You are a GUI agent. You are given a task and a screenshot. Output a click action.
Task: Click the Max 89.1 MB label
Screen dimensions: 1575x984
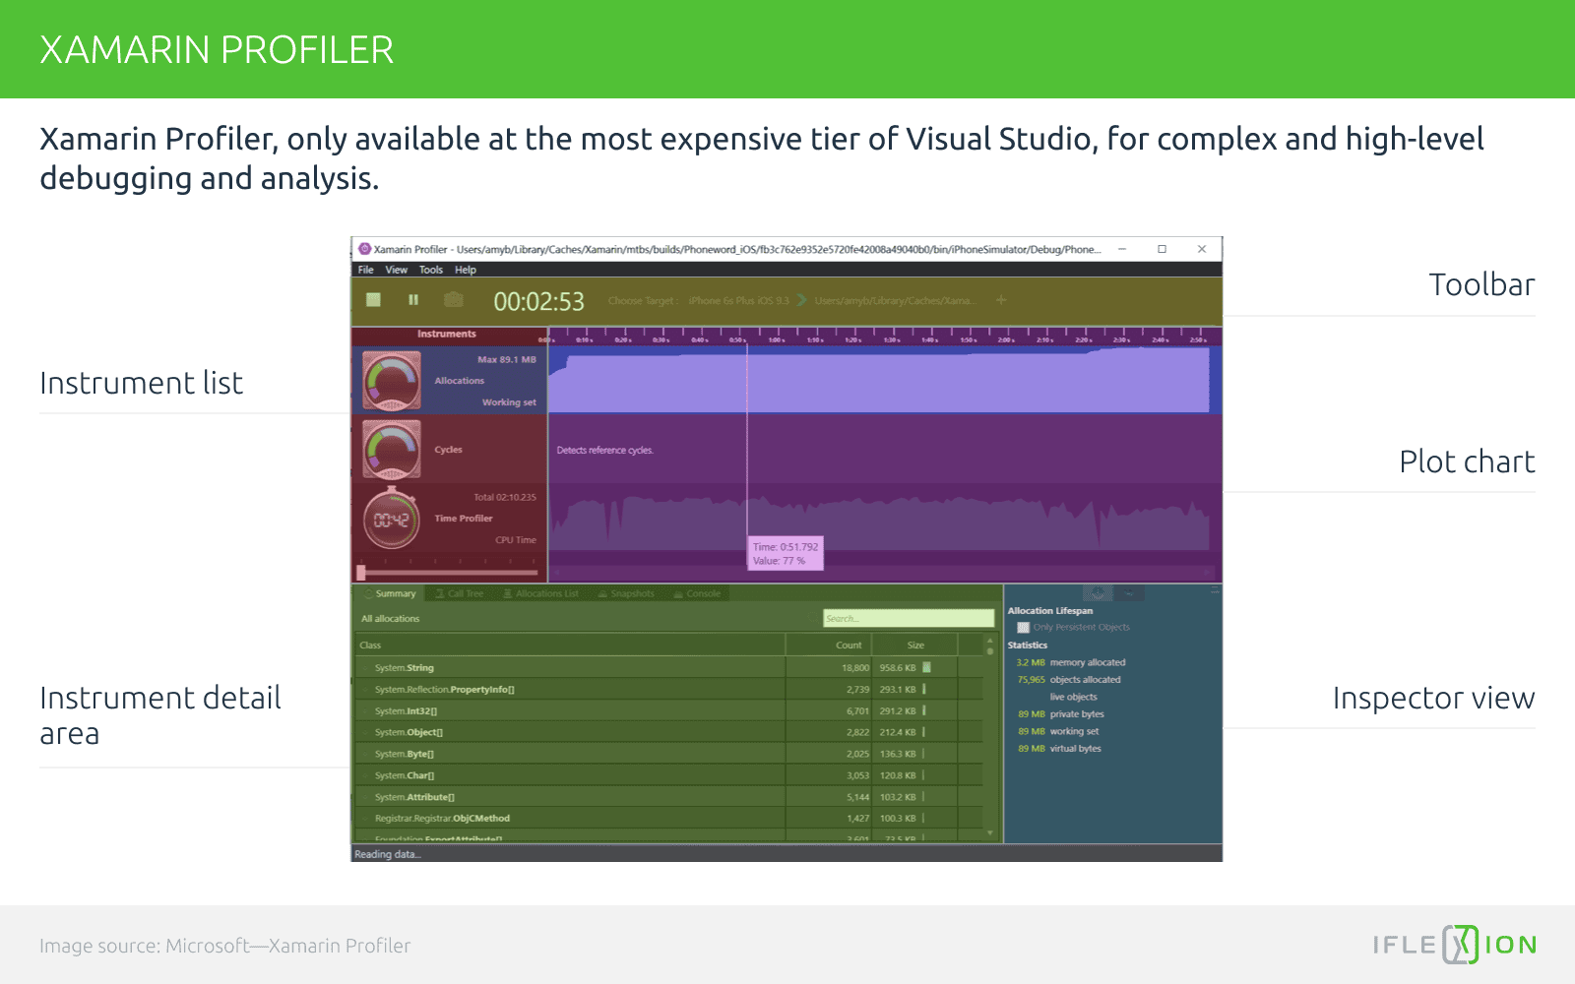pyautogui.click(x=507, y=359)
